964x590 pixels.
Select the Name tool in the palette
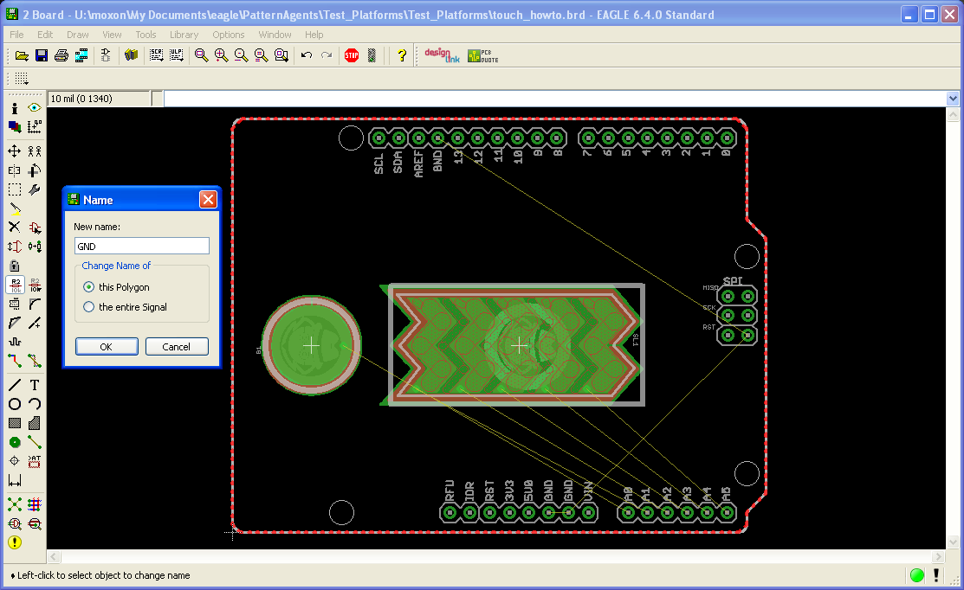[15, 285]
